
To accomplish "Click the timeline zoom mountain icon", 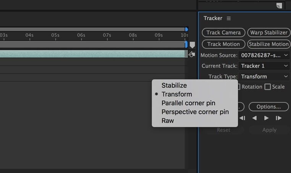I will click(192, 55).
